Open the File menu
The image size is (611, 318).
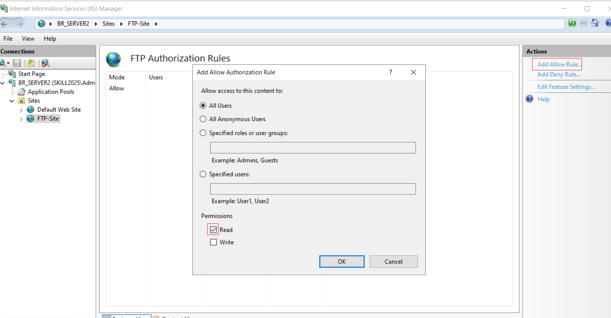tap(8, 39)
